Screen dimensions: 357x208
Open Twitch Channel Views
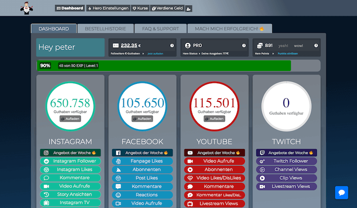click(x=287, y=169)
